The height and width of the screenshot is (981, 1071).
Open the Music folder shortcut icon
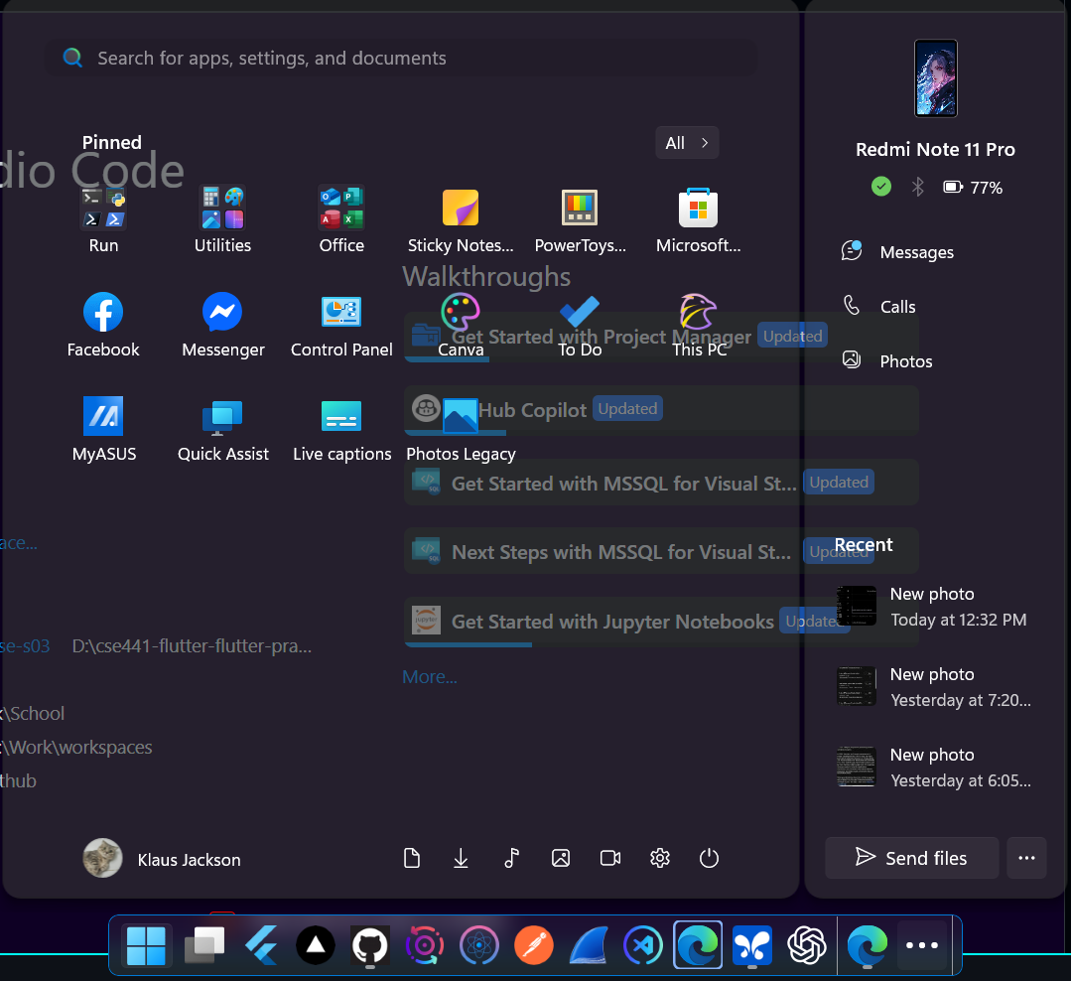(511, 858)
